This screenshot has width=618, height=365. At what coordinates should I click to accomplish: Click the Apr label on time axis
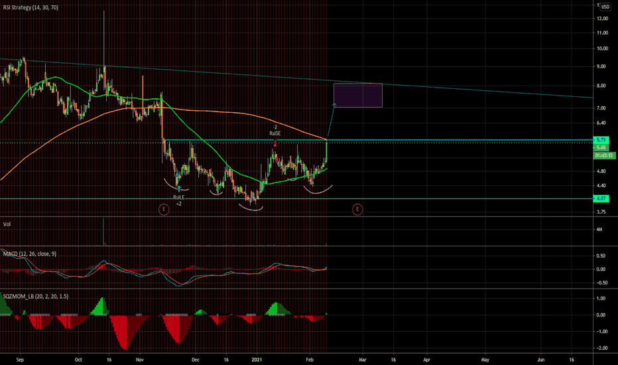pyautogui.click(x=426, y=360)
